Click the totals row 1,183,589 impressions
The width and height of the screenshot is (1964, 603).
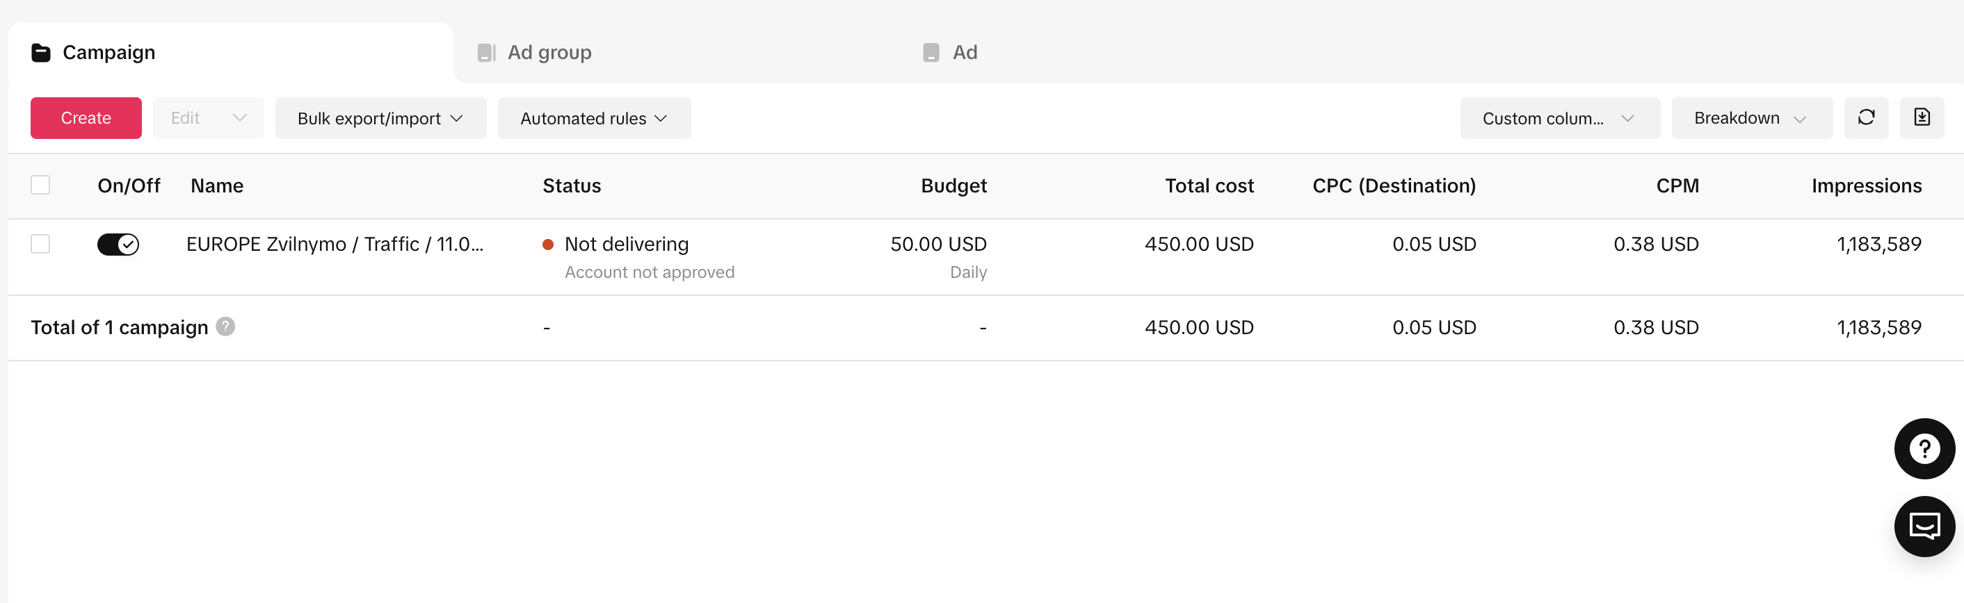click(1879, 327)
